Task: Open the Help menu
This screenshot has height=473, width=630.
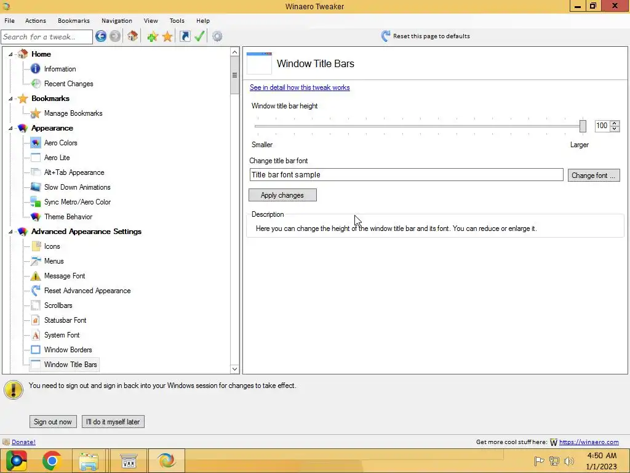Action: pos(203,20)
